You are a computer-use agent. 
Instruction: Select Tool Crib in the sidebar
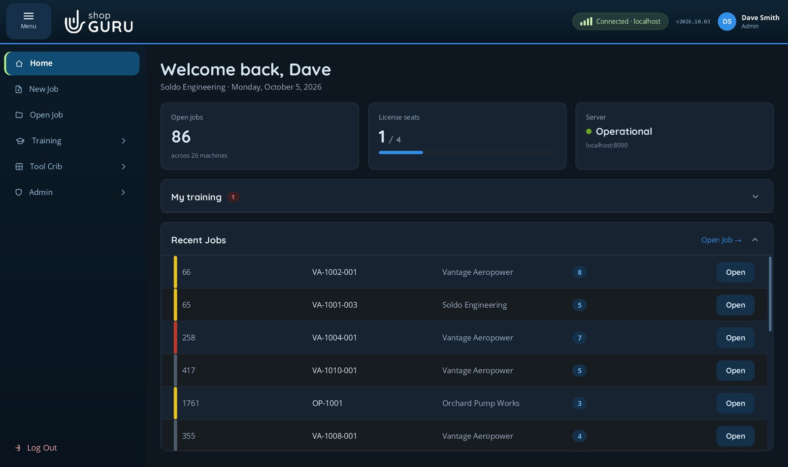click(72, 167)
